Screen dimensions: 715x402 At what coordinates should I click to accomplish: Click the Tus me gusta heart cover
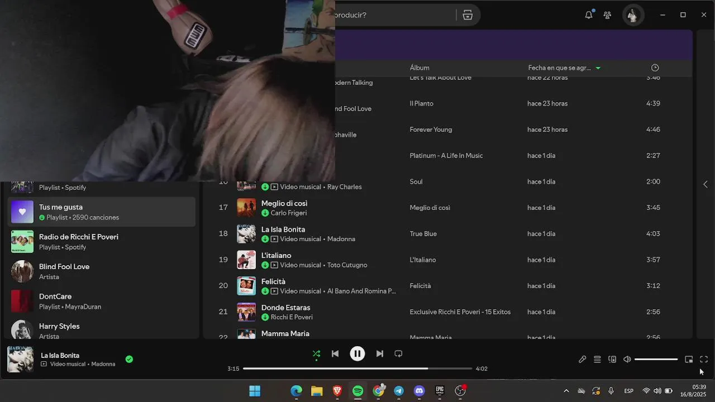tap(22, 212)
